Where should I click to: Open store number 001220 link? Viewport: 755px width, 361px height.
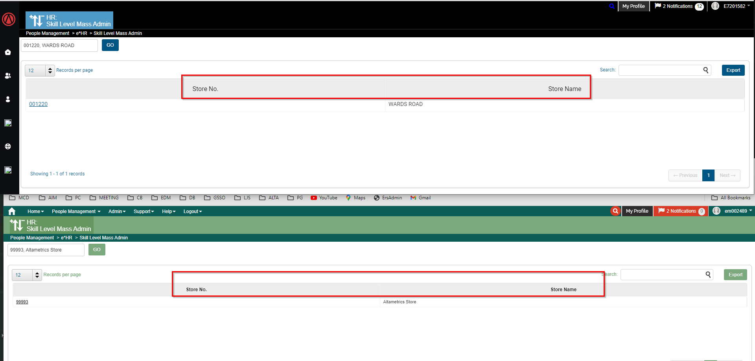[x=38, y=104]
